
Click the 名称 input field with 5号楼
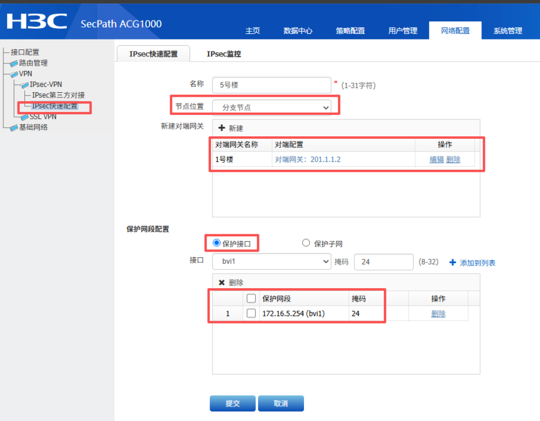tap(271, 85)
